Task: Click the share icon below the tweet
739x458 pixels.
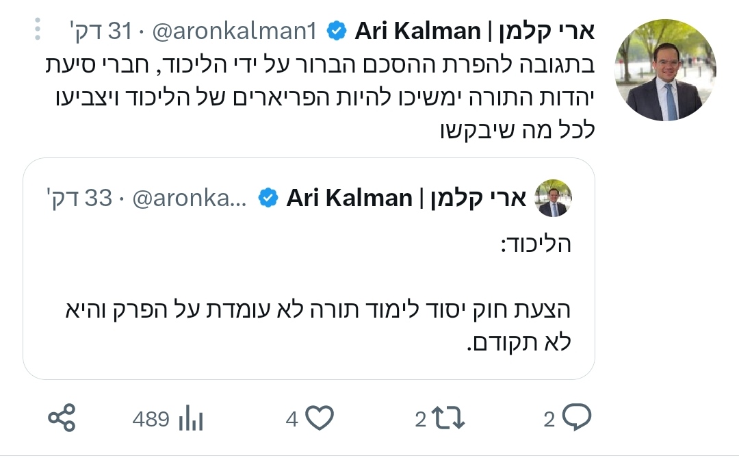Action: [62, 417]
